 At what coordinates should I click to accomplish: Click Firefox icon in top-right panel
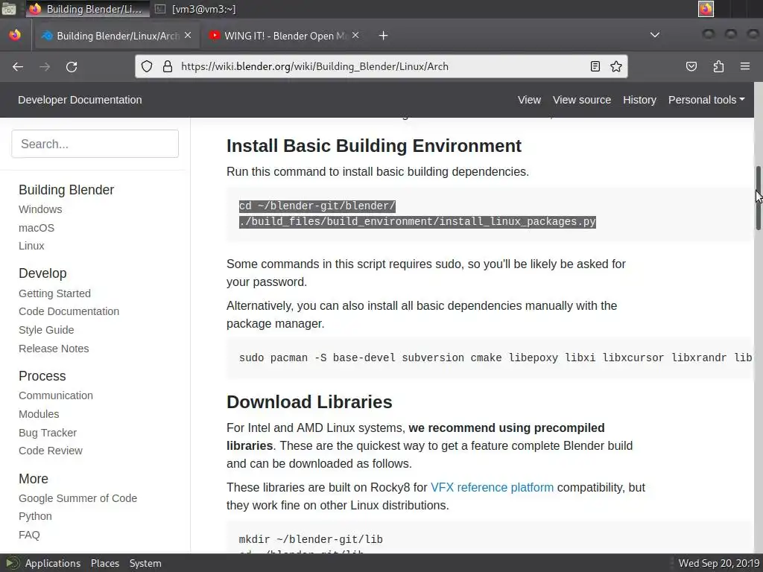[706, 9]
